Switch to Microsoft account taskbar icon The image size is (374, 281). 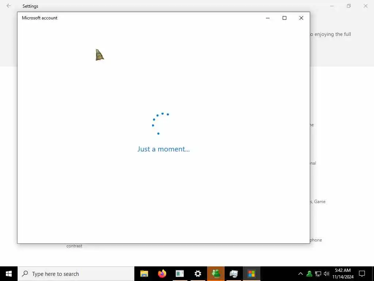pos(251,274)
